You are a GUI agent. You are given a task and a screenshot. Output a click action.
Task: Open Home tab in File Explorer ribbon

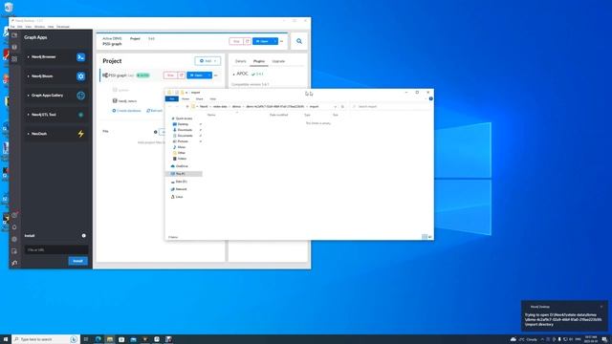coord(186,99)
